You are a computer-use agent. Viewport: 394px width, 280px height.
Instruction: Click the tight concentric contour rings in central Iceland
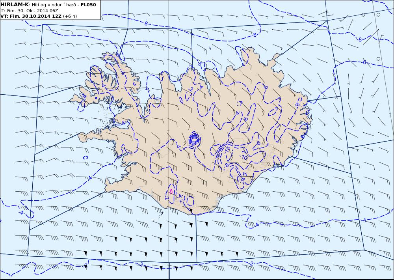(195, 139)
